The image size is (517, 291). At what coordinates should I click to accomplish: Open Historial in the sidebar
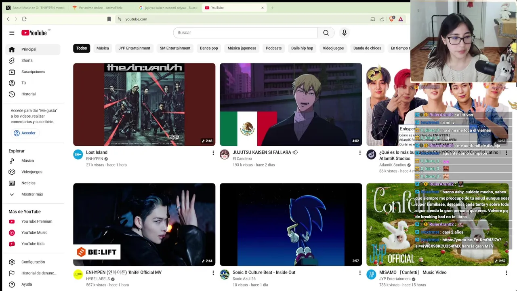33,94
